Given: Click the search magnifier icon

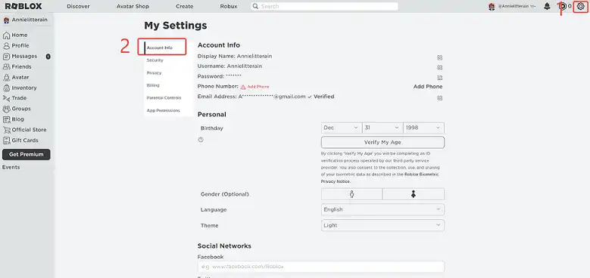Looking at the screenshot, I should tap(256, 6).
